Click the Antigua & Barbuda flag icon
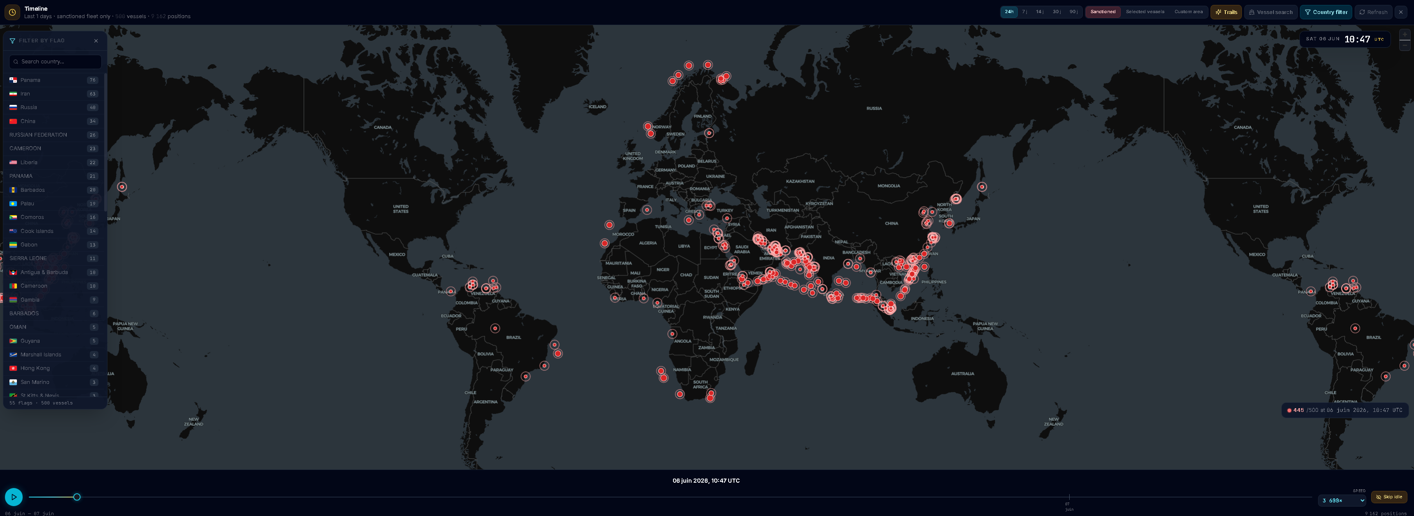This screenshot has width=1414, height=516. 13,272
